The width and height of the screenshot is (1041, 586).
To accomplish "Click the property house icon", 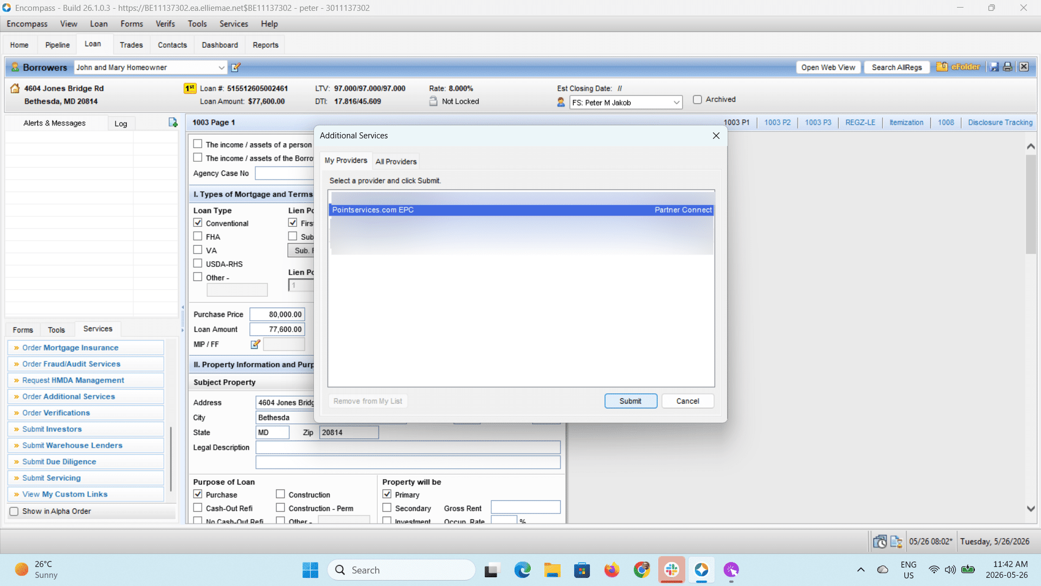I will pos(15,88).
